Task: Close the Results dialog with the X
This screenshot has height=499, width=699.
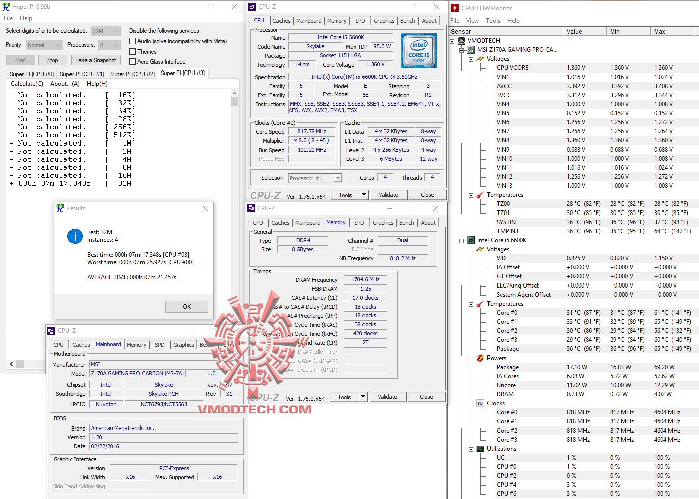Action: (205, 208)
